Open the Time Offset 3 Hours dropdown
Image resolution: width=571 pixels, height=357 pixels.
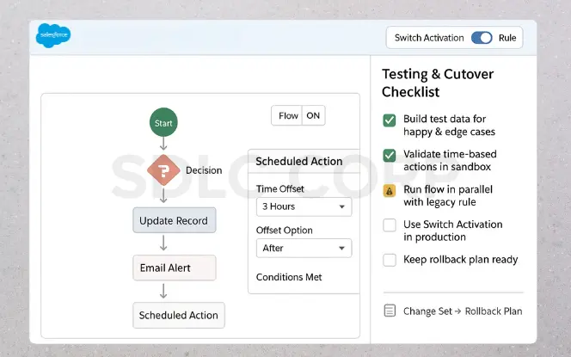tap(304, 206)
